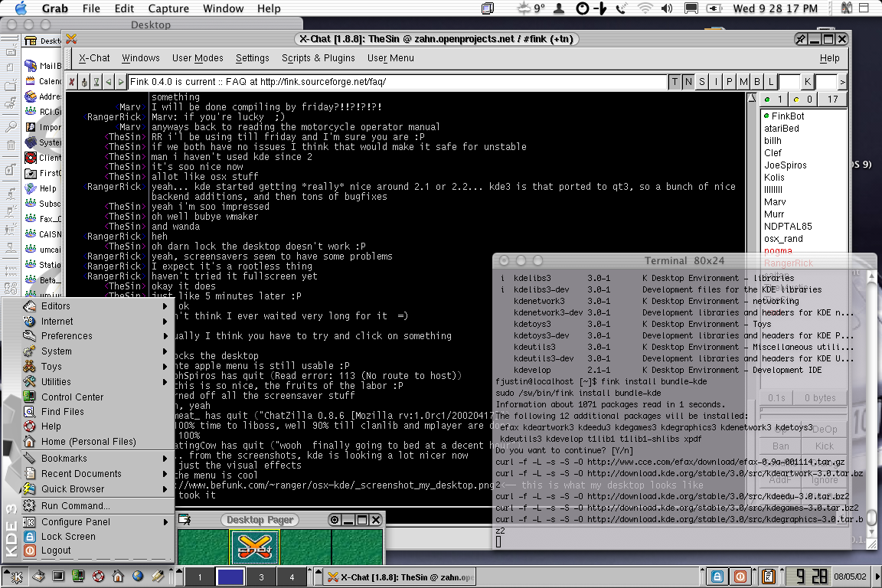882x588 pixels.
Task: Click the scroll-up arrow of the chat scrollbar
Action: coord(752,98)
